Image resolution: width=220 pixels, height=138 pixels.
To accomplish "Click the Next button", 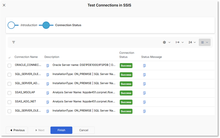I will [39, 130].
